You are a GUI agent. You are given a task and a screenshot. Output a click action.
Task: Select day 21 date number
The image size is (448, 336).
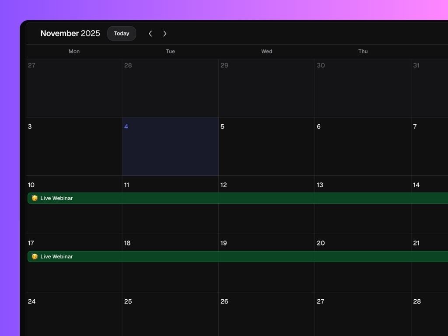pos(416,243)
